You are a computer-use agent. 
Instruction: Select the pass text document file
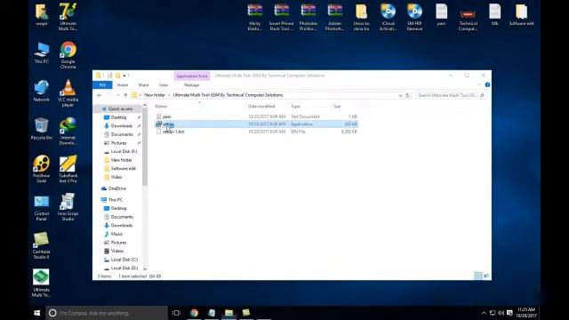click(256, 116)
